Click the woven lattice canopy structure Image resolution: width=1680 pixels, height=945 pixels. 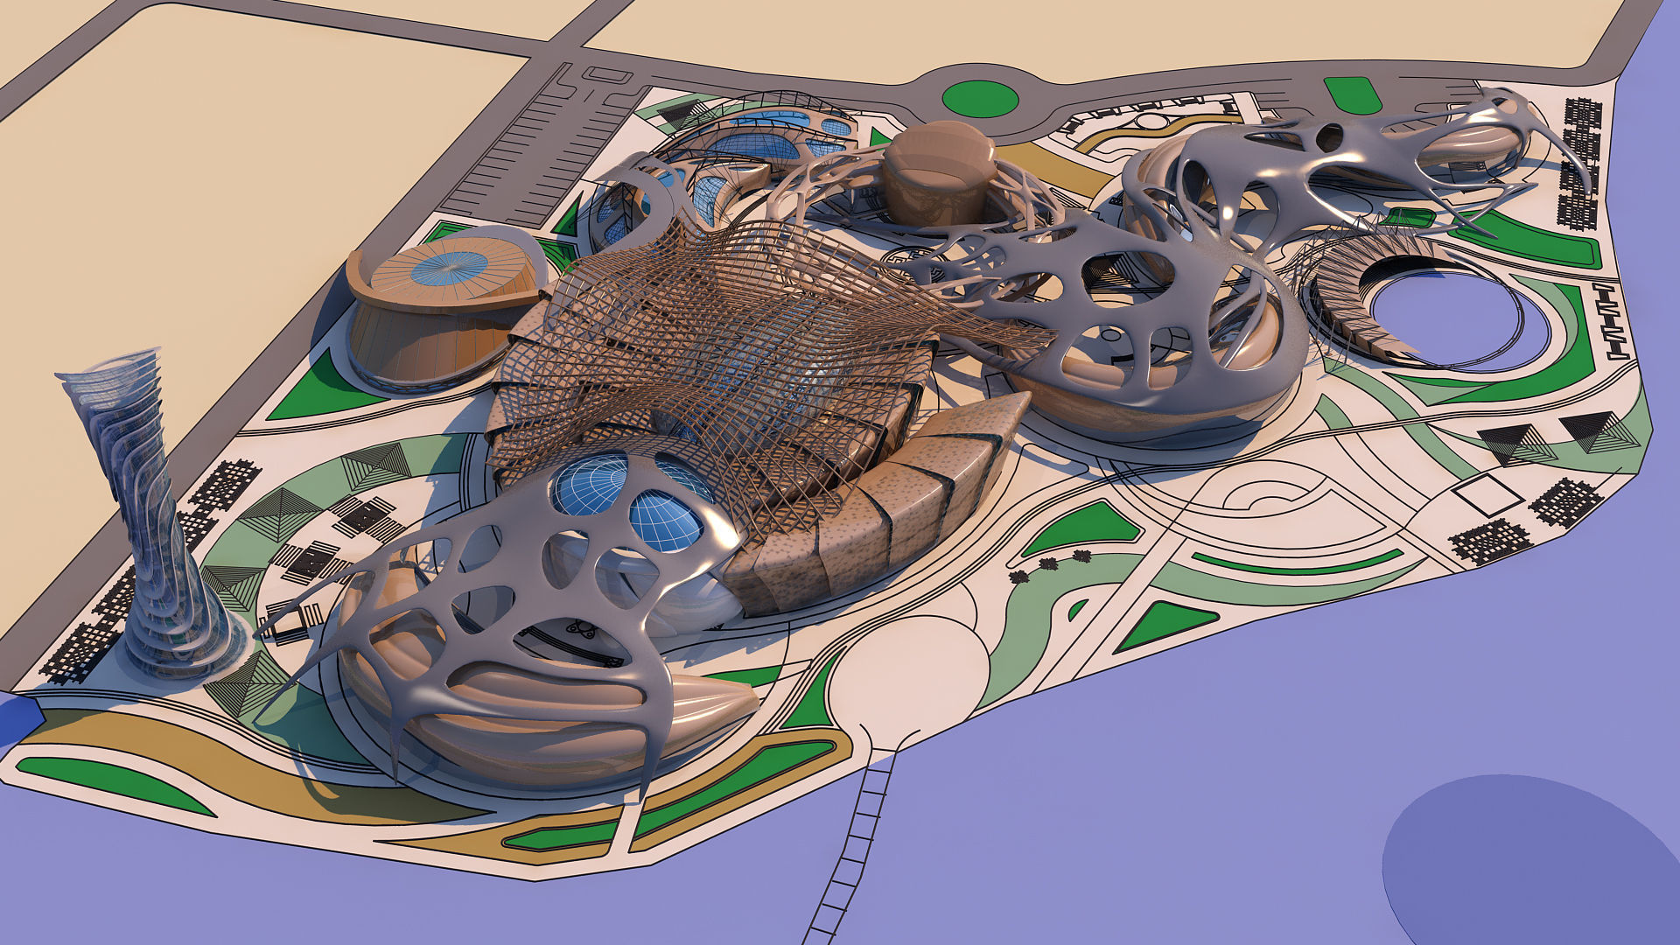coord(735,367)
